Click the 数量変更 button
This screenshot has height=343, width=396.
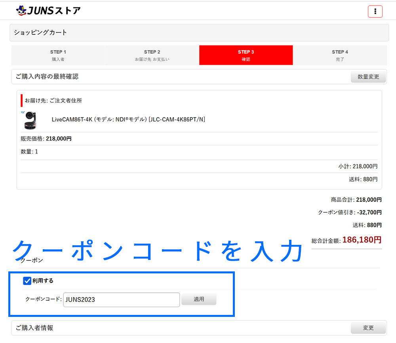(x=368, y=76)
